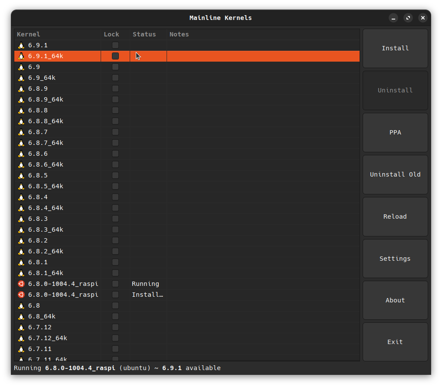Select the Tux icon for kernel 6.9
The height and width of the screenshot is (387, 442).
(x=21, y=67)
